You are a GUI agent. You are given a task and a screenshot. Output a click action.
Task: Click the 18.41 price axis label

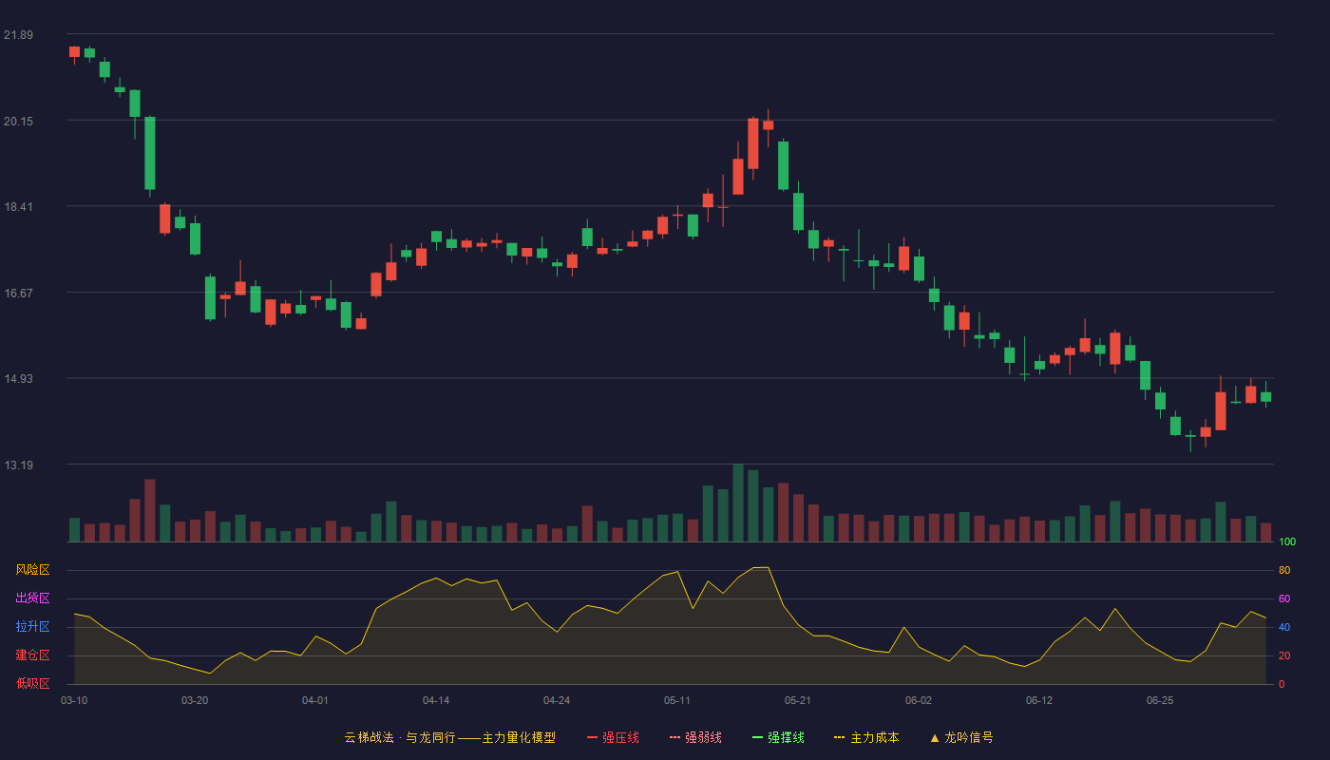[18, 207]
